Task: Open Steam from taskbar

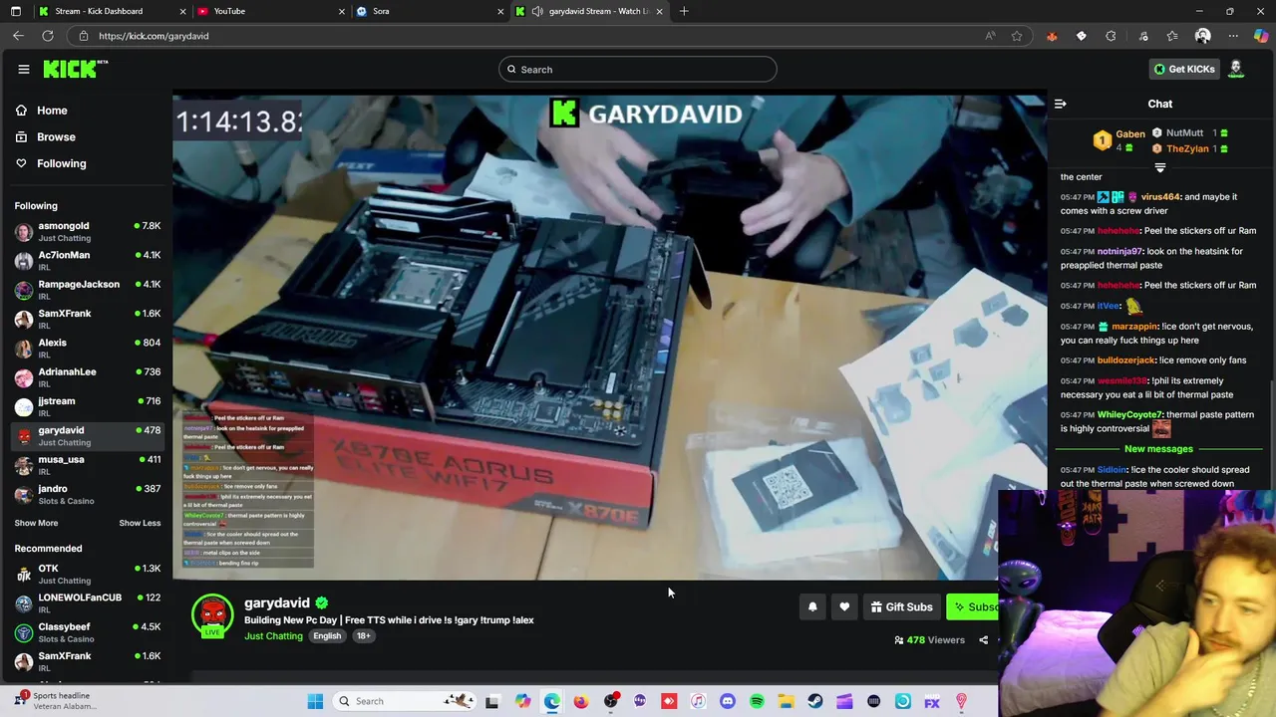Action: [x=815, y=701]
